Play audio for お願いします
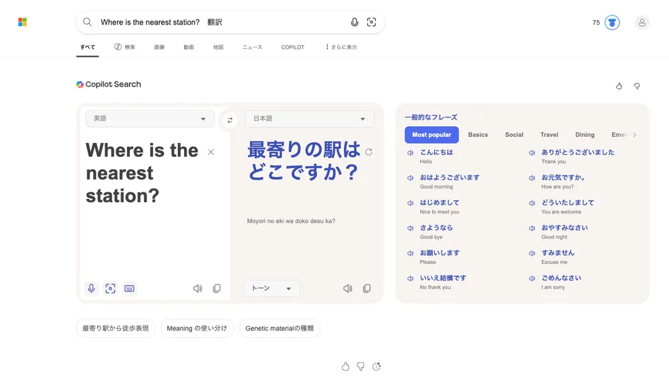This screenshot has height=376, width=669. click(411, 253)
